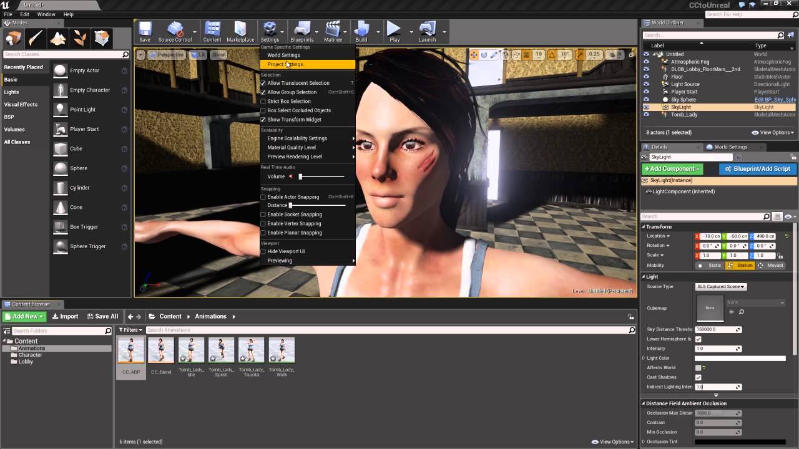Screen dimensions: 799x449
Task: Open Source Control toolbar icon
Action: [175, 32]
